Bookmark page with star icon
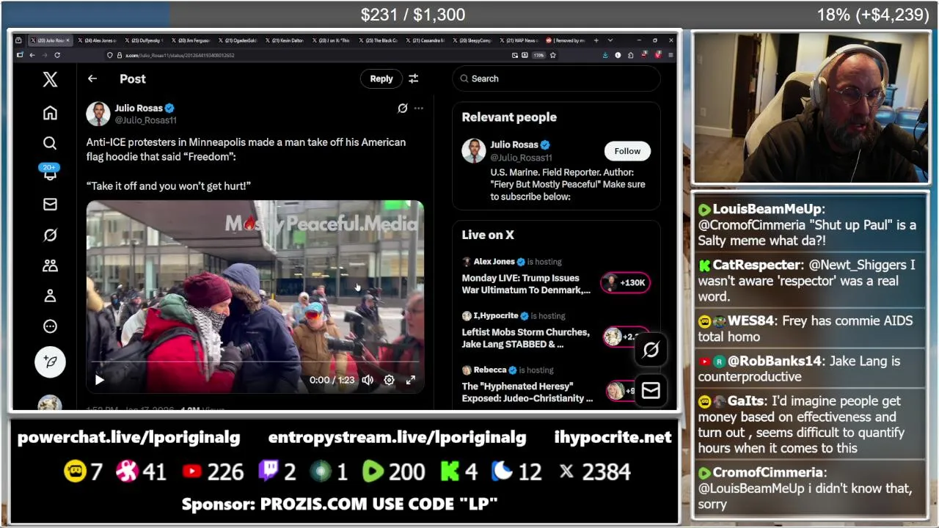939x528 pixels. pyautogui.click(x=552, y=55)
